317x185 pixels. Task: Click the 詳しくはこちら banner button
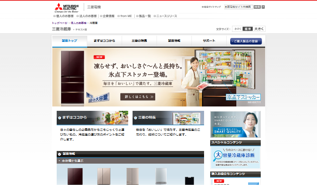pyautogui.click(x=138, y=97)
